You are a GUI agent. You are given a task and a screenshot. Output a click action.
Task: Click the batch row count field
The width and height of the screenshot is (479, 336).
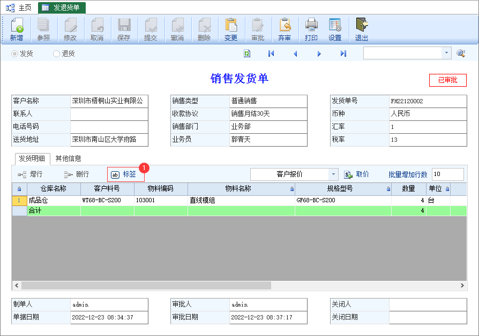click(447, 174)
